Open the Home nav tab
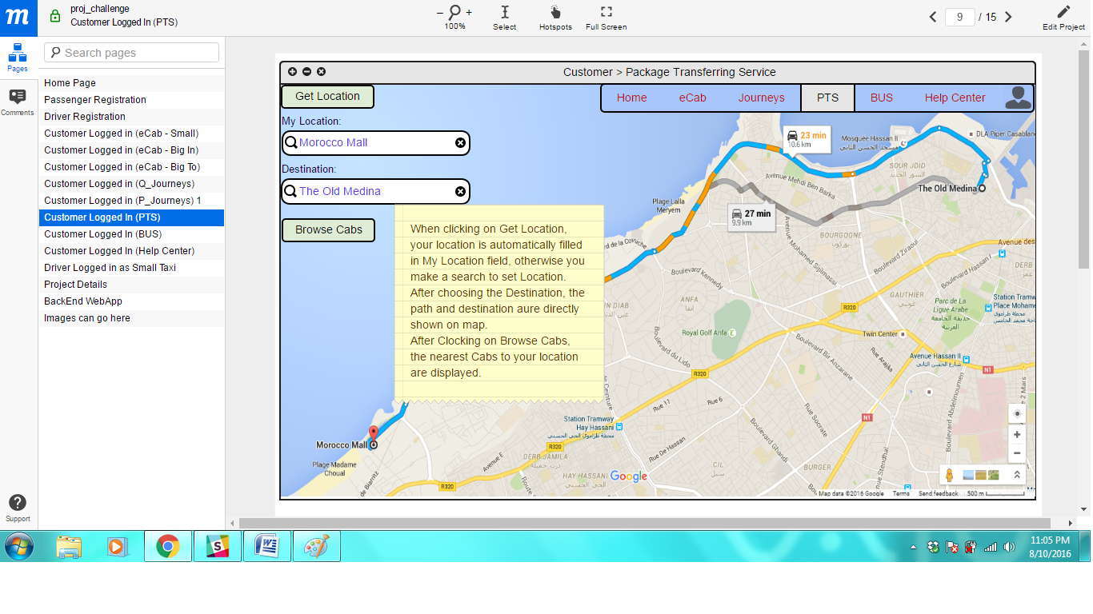Viewport: 1093px width, 614px height. point(632,98)
